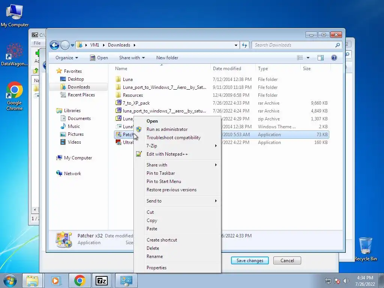The image size is (384, 288).
Task: Open the Organize dropdown menu
Action: [x=67, y=58]
